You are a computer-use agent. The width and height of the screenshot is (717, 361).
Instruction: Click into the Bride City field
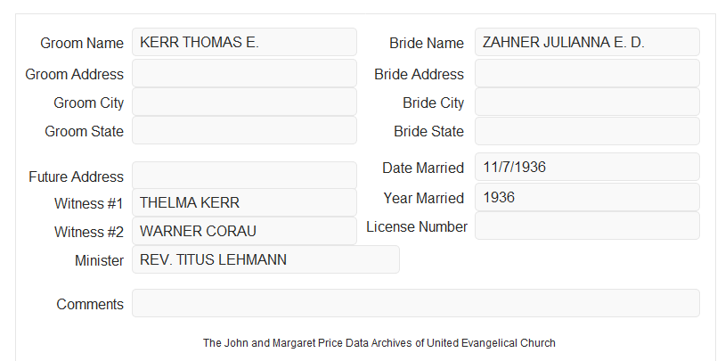[587, 102]
